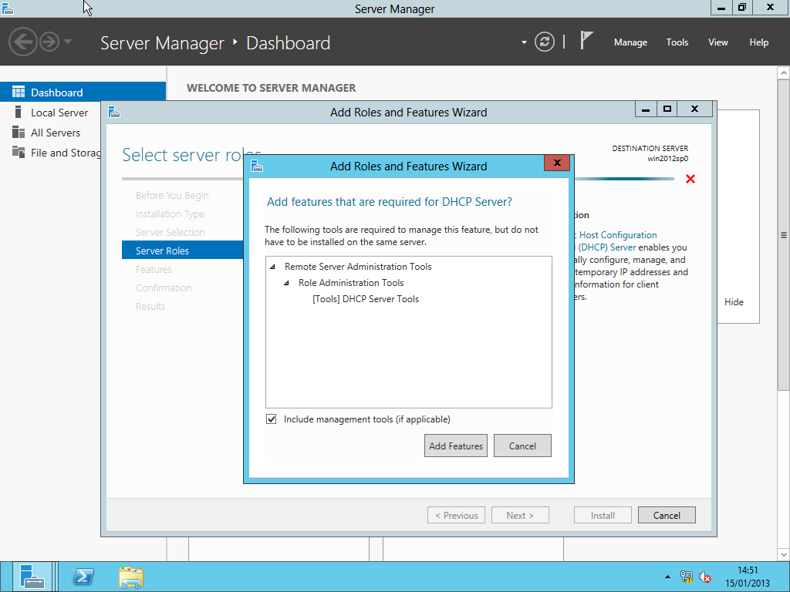
Task: Click the Refresh icon in Server Manager header
Action: tap(545, 42)
